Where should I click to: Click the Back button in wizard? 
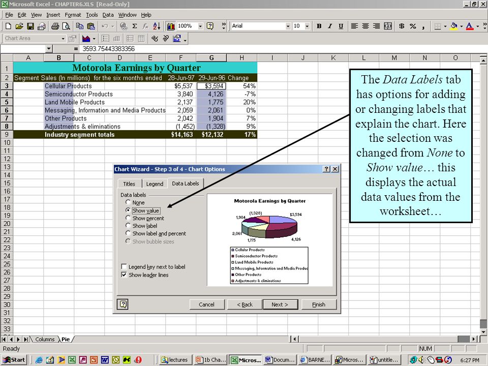245,304
